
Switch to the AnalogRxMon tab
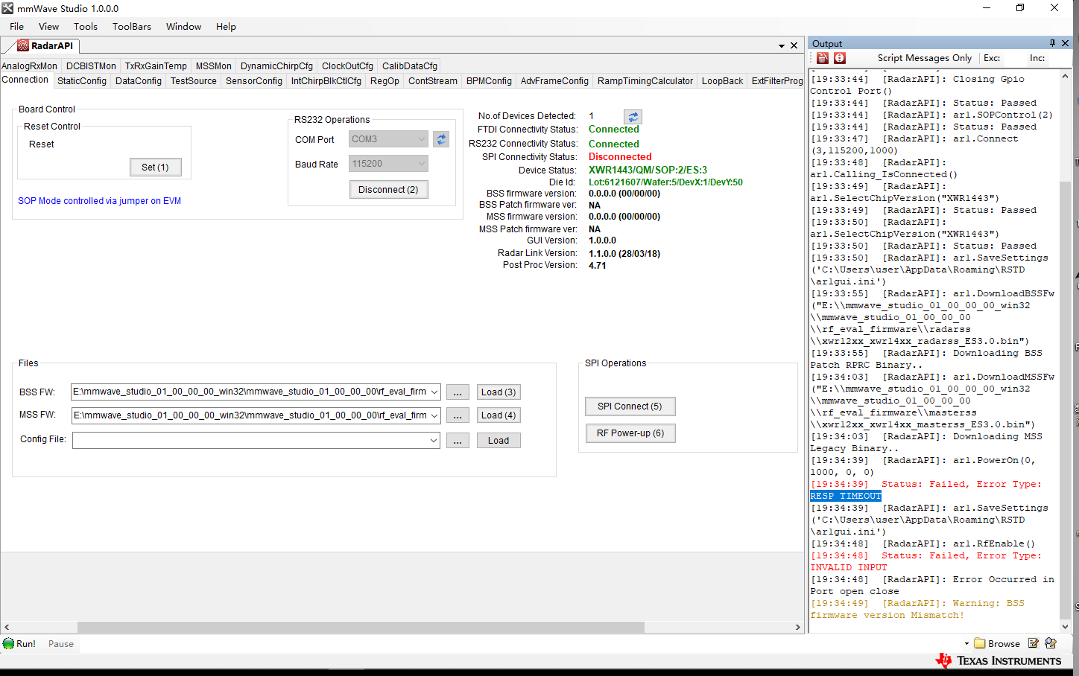30,66
